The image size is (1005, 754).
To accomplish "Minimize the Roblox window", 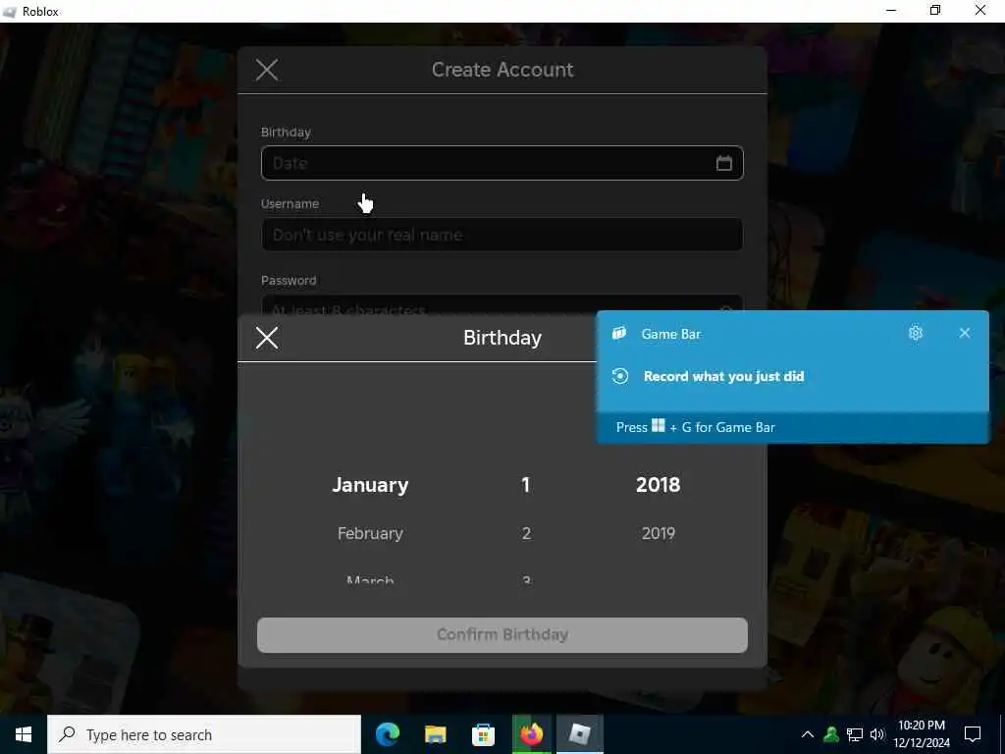I will (x=891, y=11).
